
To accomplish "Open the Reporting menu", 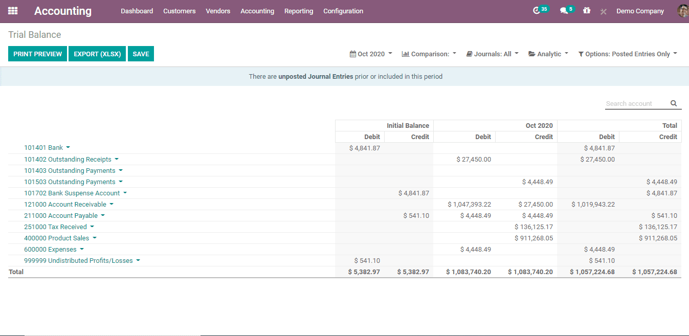I will (x=299, y=11).
